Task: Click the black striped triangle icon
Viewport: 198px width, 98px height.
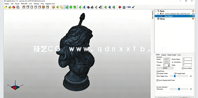Action: [100, 7]
